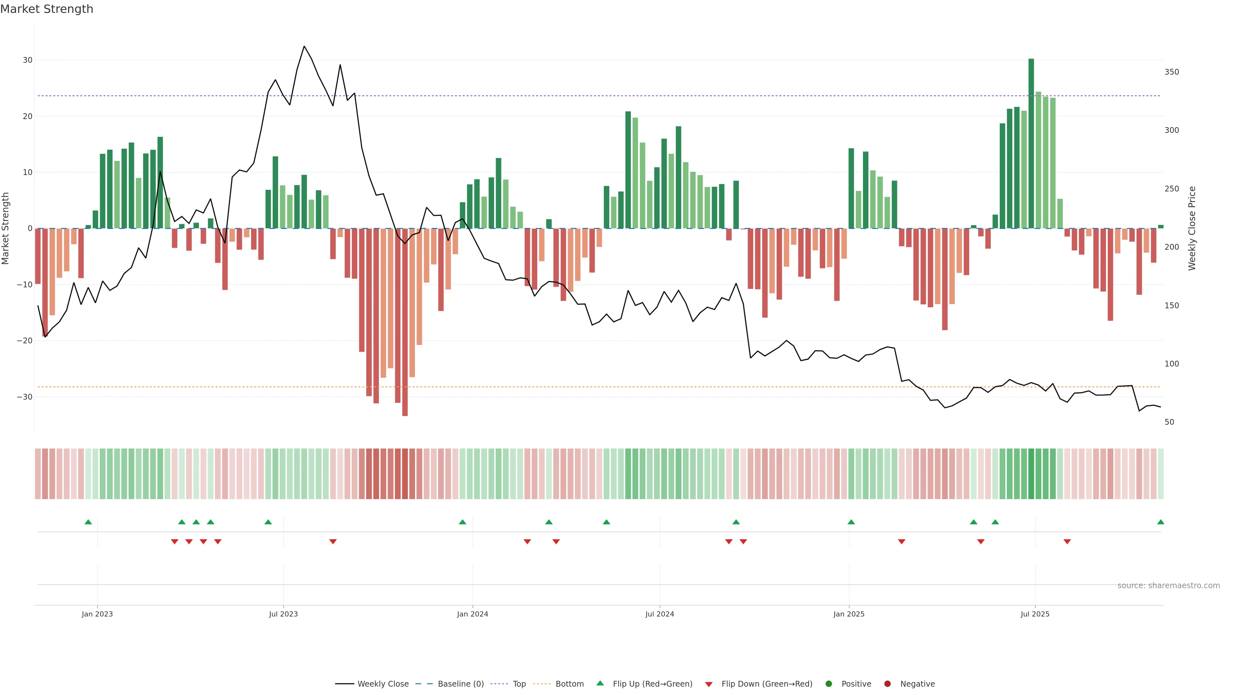Screen dimensions: 1236x695
Task: Click first green flip-up triangle near Jan 2023
Action: [88, 522]
